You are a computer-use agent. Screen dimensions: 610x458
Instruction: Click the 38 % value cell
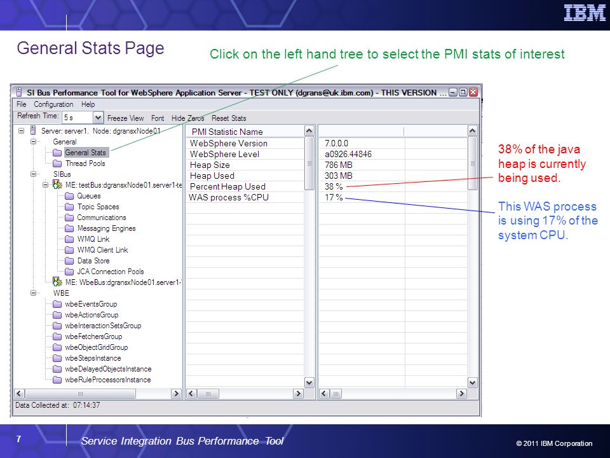pyautogui.click(x=362, y=186)
